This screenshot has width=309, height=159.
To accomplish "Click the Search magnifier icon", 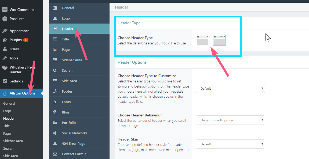I will pyautogui.click(x=55, y=70).
